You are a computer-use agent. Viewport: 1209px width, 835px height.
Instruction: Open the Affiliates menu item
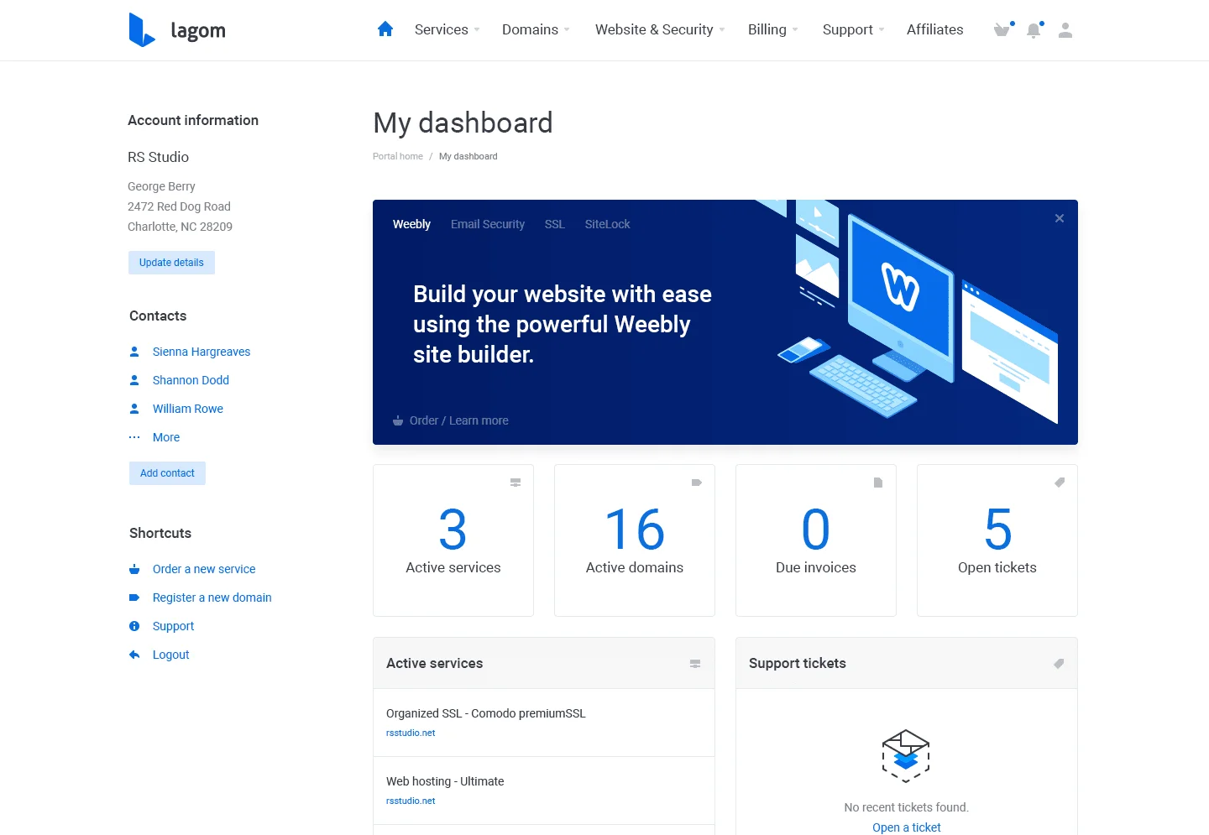[x=935, y=30]
